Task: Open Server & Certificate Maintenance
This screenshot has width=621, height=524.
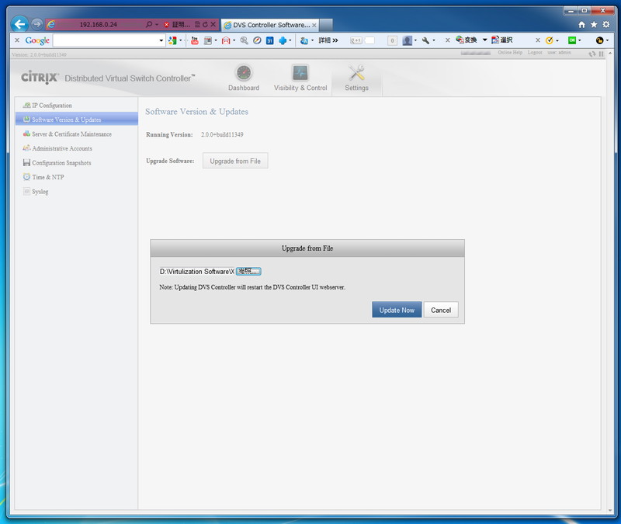Action: tap(71, 134)
